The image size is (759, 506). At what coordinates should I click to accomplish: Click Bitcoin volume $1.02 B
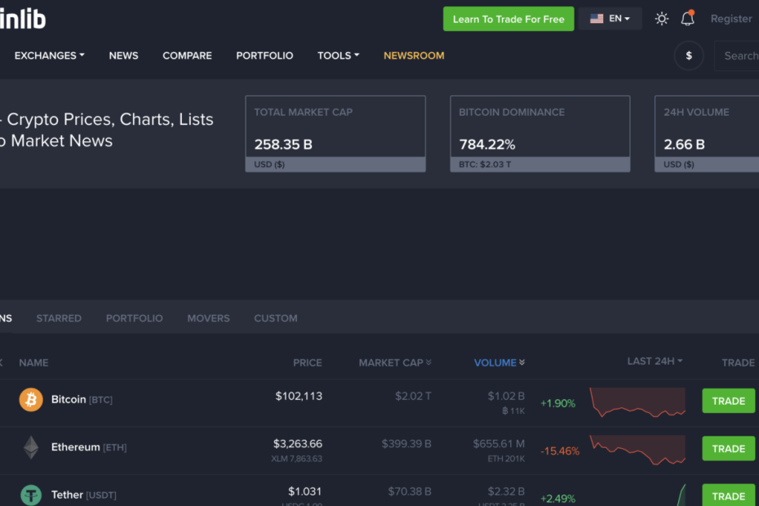click(506, 396)
